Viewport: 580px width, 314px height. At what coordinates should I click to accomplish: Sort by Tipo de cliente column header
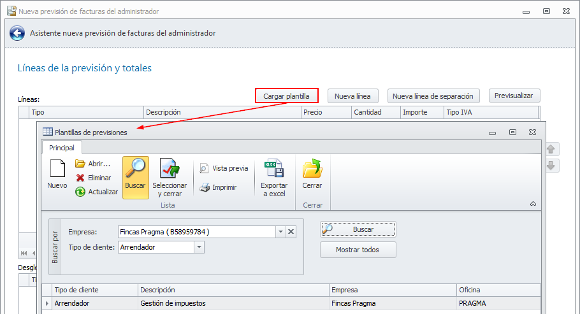click(x=95, y=290)
